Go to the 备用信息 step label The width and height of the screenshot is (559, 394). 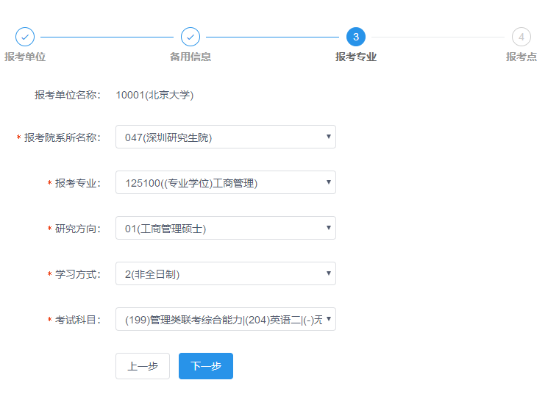[191, 57]
